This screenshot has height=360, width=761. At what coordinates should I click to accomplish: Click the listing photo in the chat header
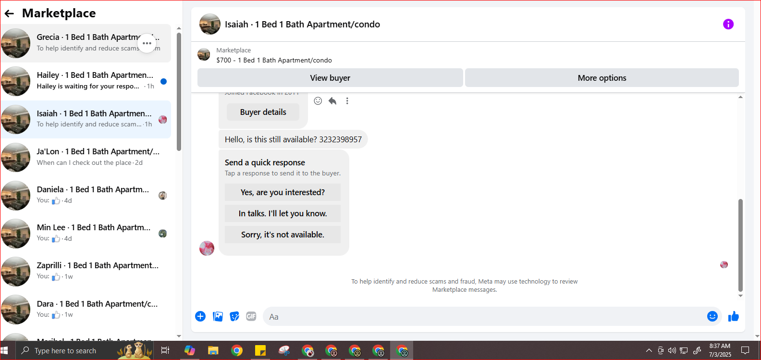210,24
